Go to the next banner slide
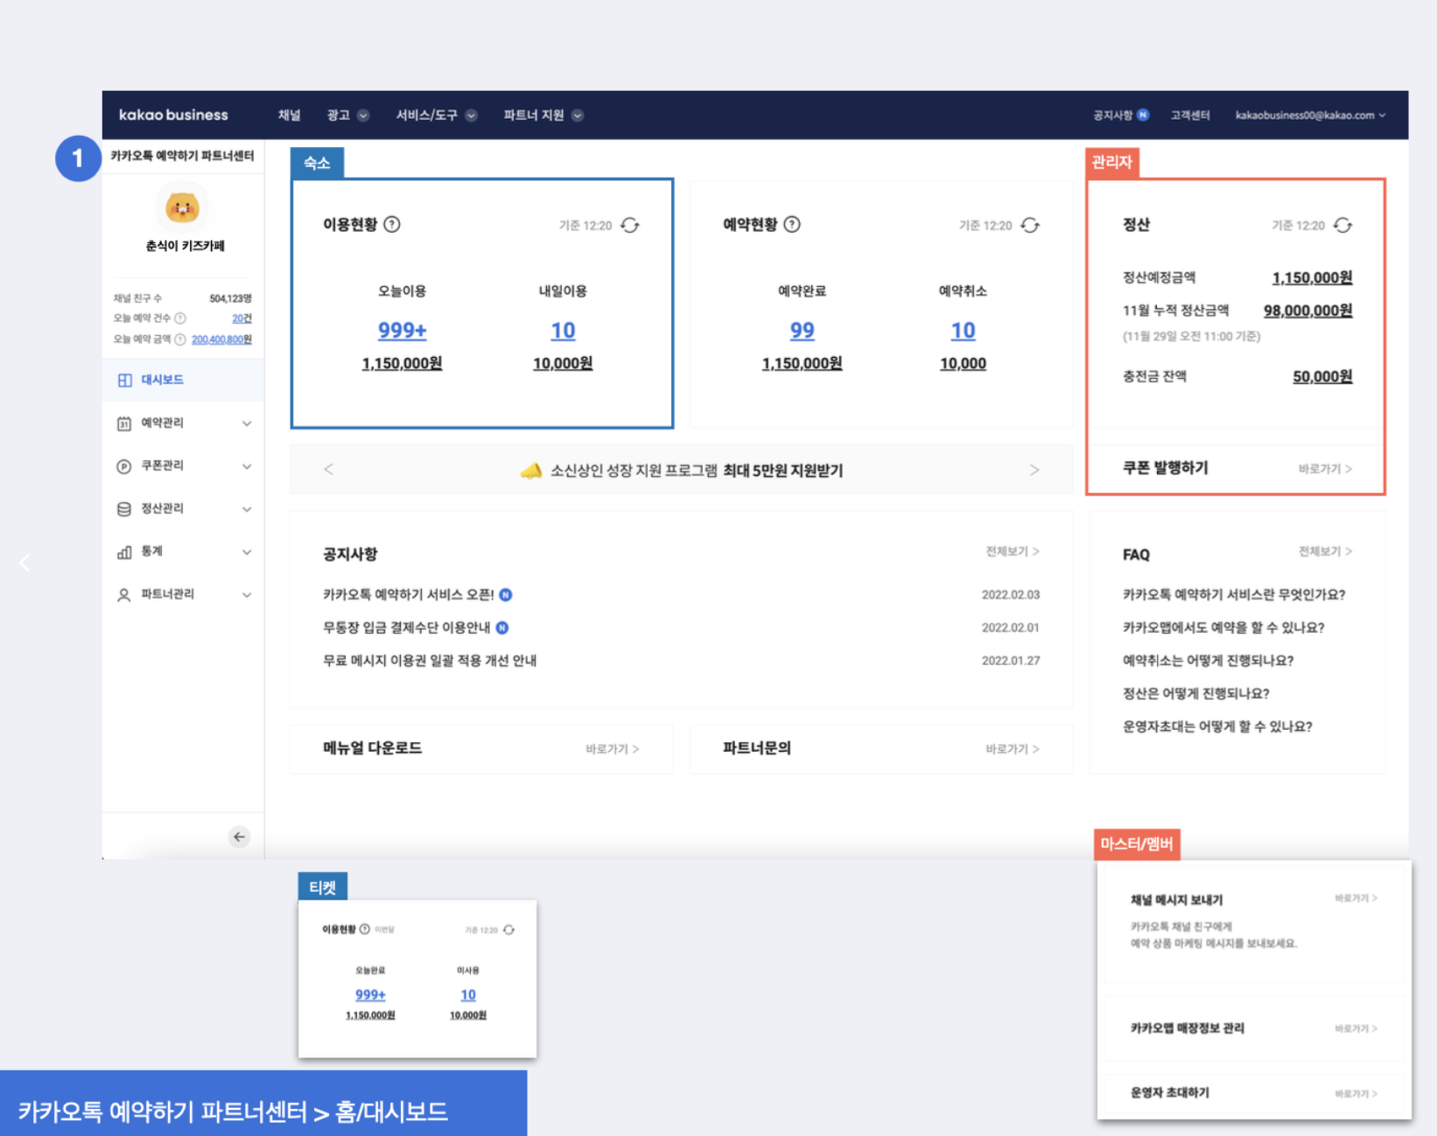1437x1136 pixels. coord(1034,470)
